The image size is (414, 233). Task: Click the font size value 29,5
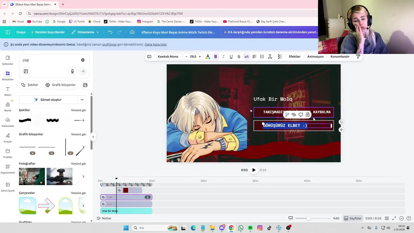pos(193,57)
